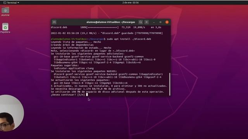Click the 'Se necesita descargar' line
Viewport: 248px width, 139px height.
point(88,89)
